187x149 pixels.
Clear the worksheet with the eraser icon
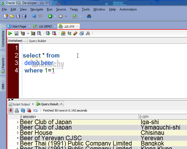click(75, 33)
